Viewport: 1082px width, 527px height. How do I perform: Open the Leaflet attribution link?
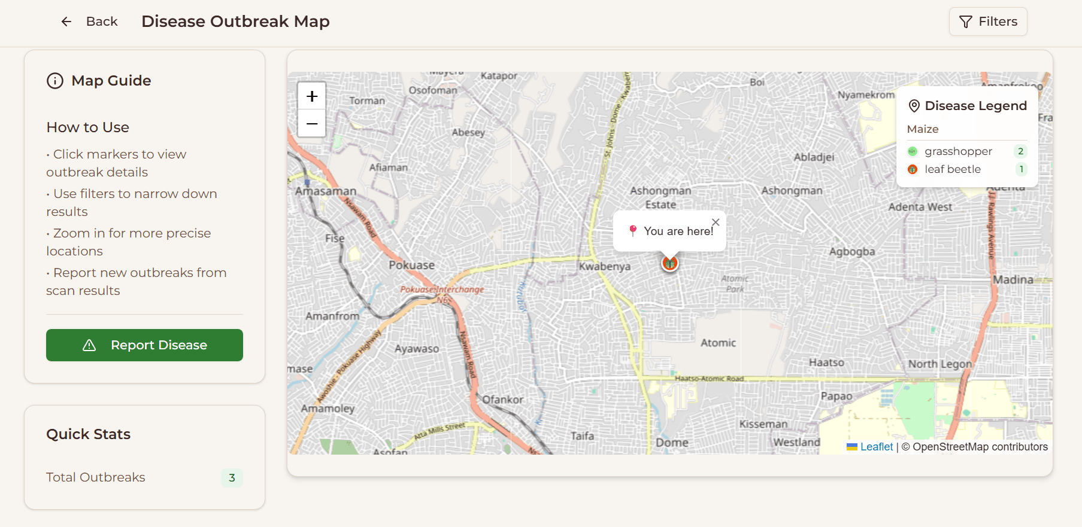click(876, 447)
